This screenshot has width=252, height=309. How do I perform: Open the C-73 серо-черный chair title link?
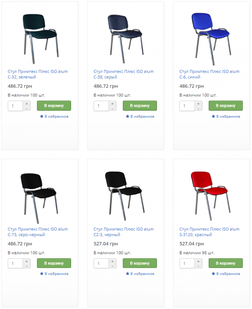[x=38, y=232]
